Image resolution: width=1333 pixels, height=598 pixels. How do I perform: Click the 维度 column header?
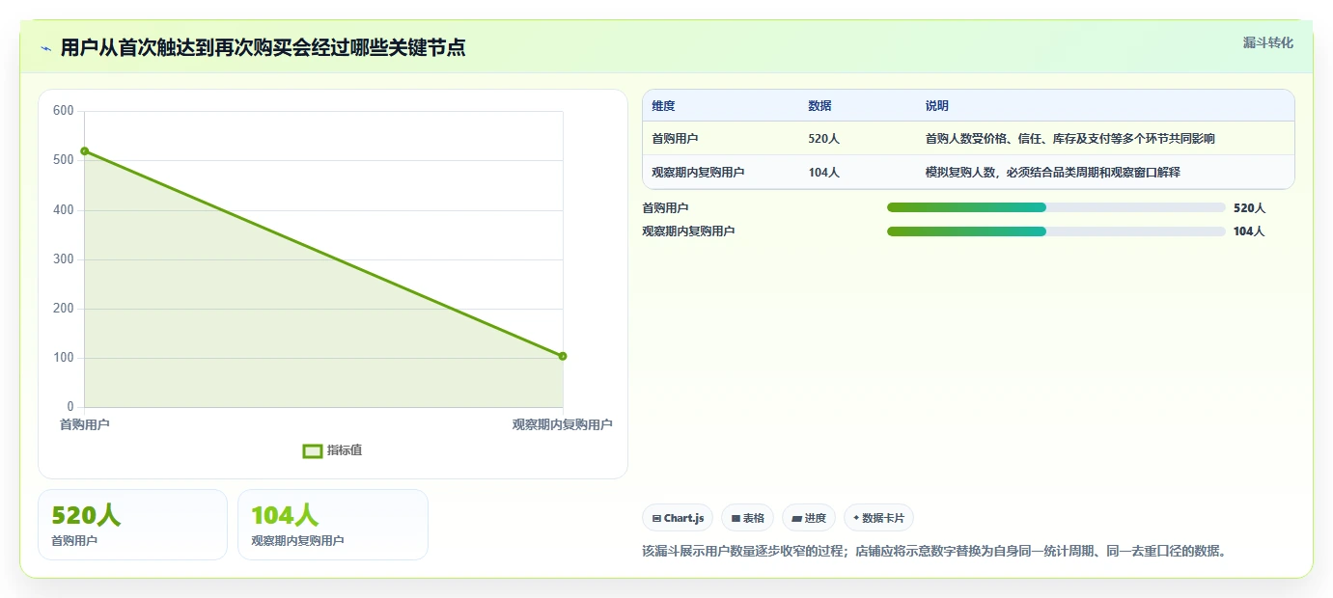click(x=663, y=106)
